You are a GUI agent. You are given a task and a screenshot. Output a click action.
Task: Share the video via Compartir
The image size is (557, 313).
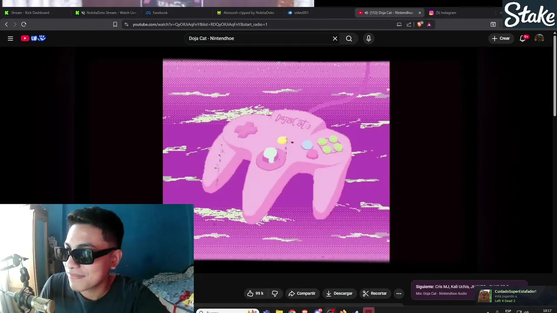tap(302, 293)
